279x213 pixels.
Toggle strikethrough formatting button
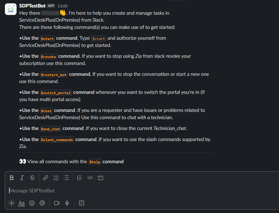32,178
